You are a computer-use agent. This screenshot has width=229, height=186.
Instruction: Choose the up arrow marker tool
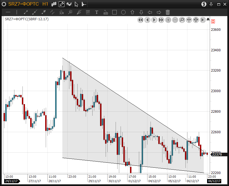[132, 12]
